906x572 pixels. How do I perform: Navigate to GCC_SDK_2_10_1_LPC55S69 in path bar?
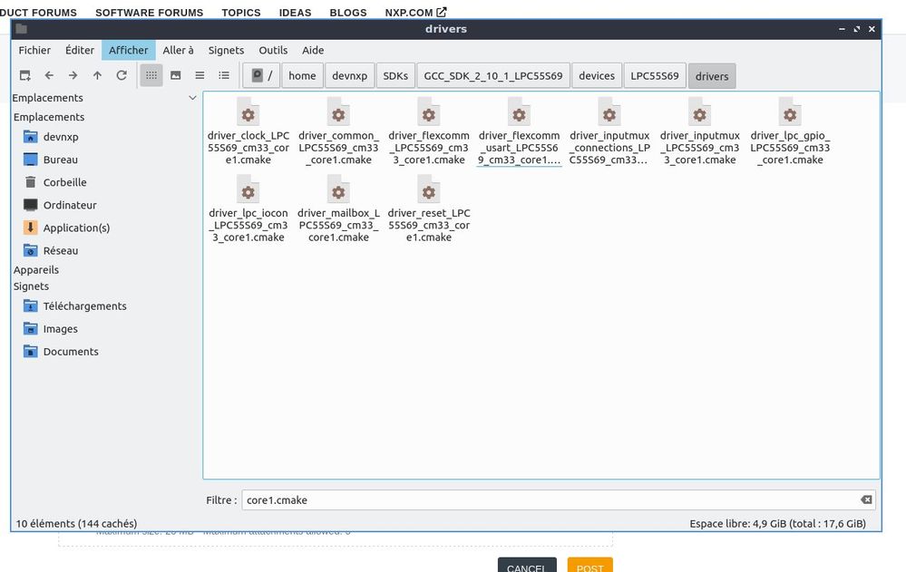[x=492, y=75]
